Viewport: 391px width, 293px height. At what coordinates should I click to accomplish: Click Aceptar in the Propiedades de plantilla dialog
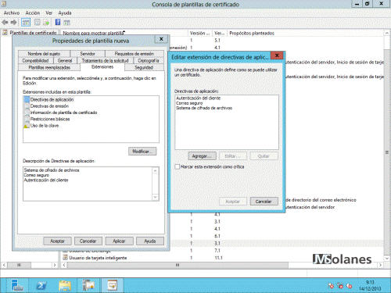point(57,241)
